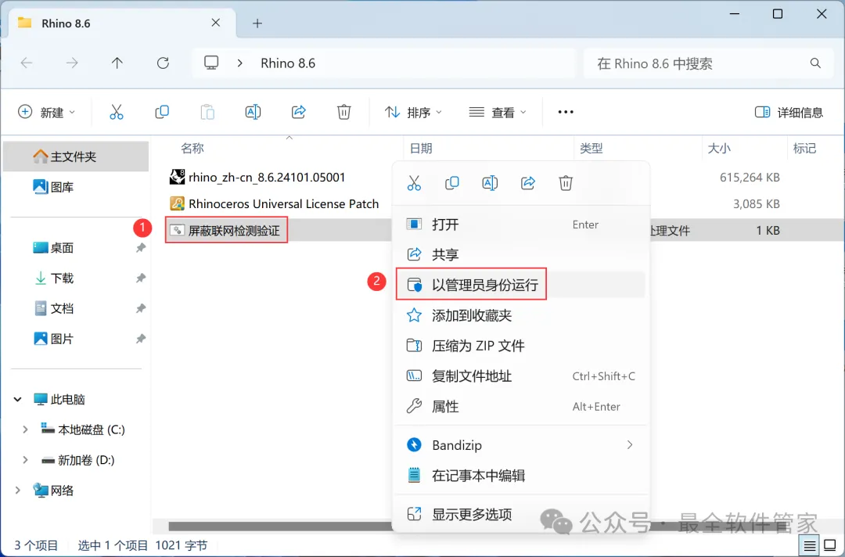The image size is (845, 557).
Task: Refresh the current folder view
Action: (163, 63)
